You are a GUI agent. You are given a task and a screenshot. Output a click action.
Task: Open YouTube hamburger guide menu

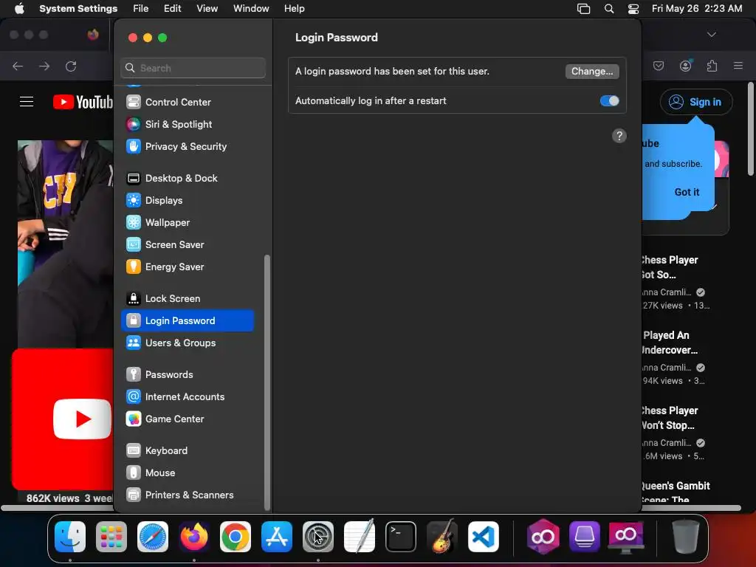(27, 102)
